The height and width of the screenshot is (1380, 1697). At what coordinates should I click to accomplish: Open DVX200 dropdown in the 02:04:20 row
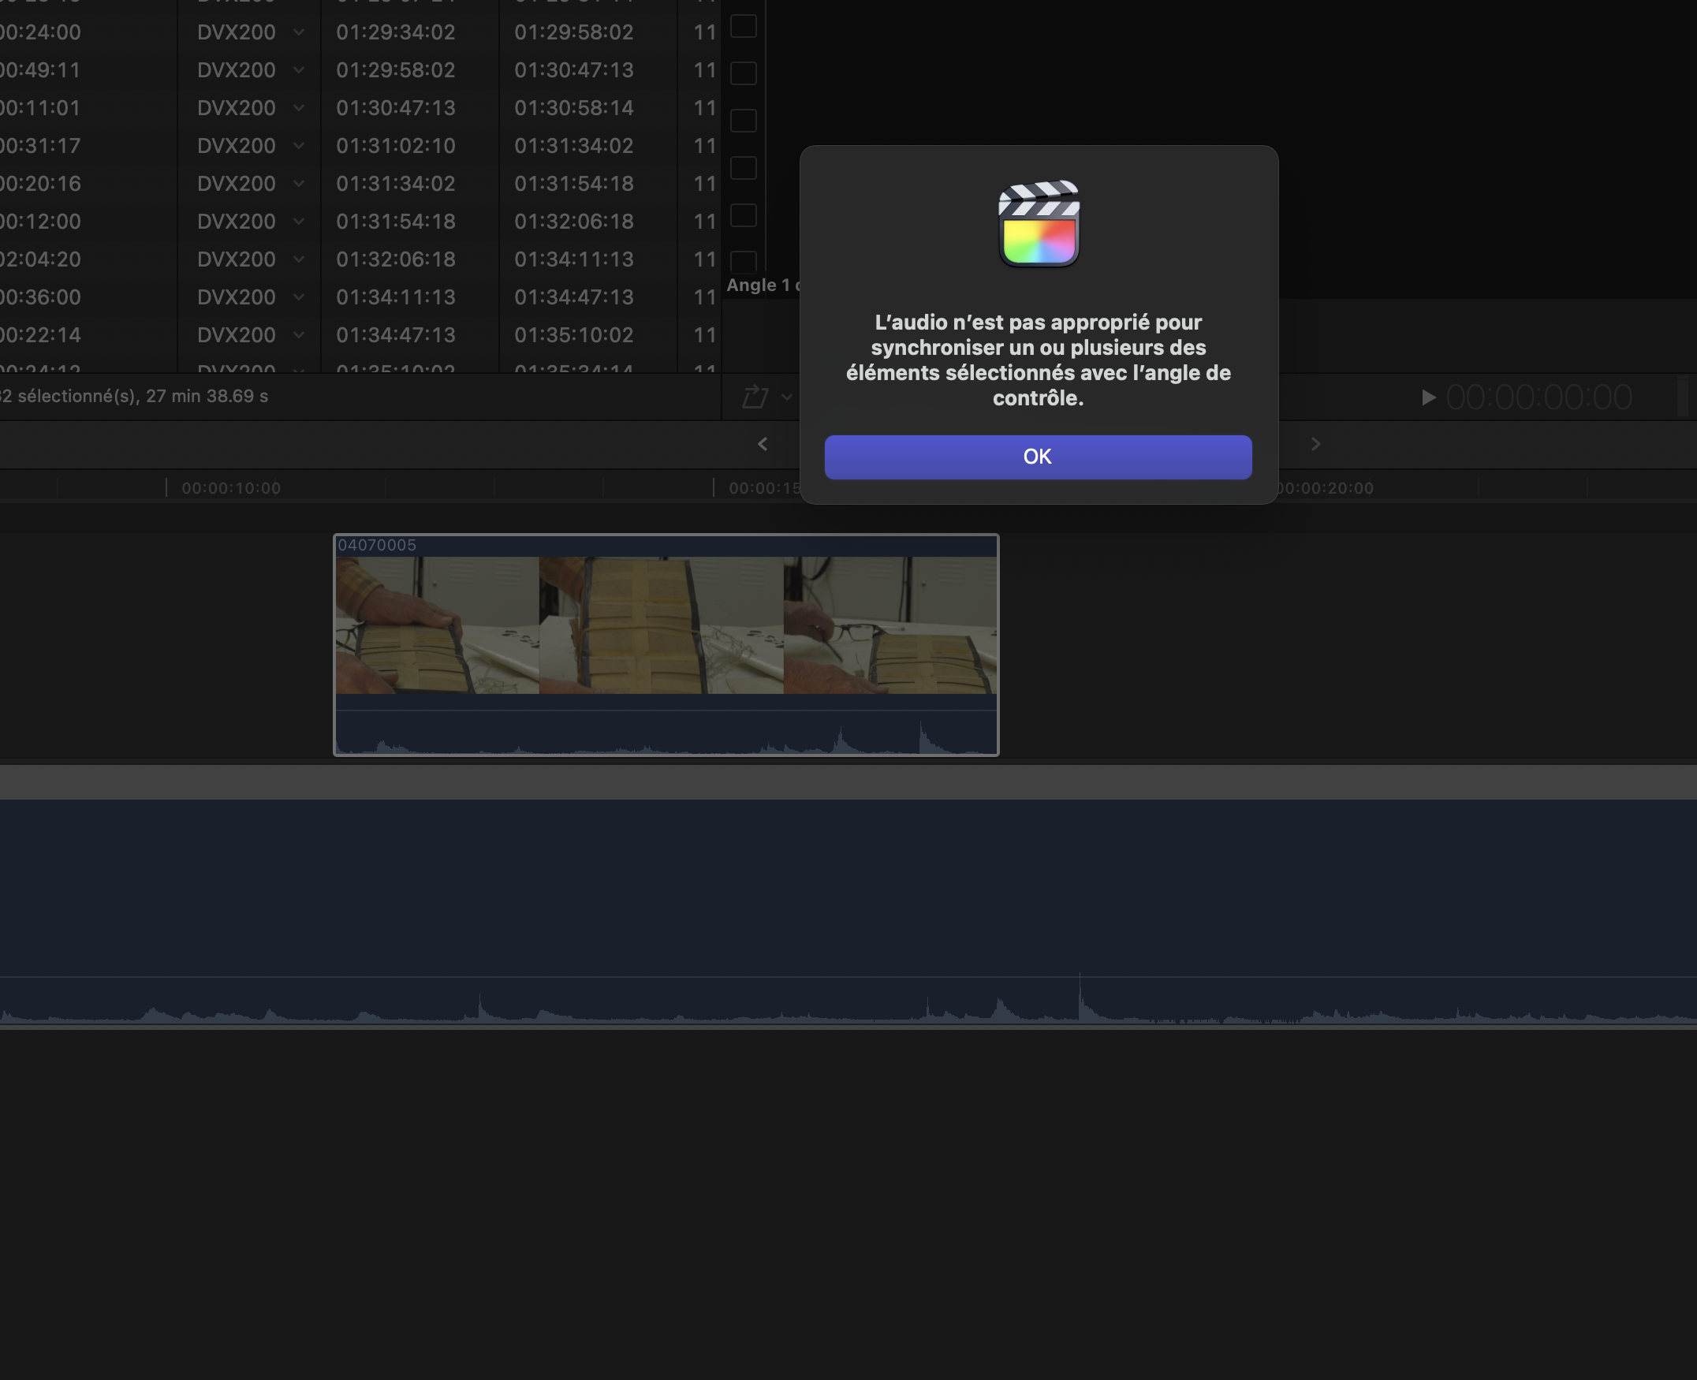click(299, 259)
